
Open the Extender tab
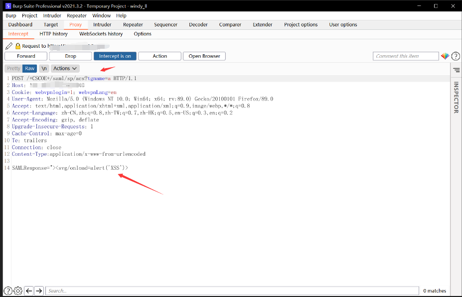[x=263, y=25]
